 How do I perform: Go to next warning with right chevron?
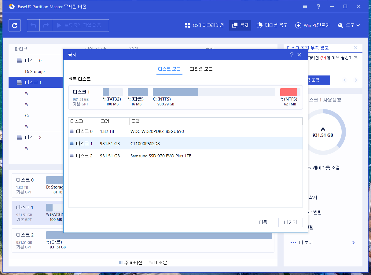coord(356,80)
